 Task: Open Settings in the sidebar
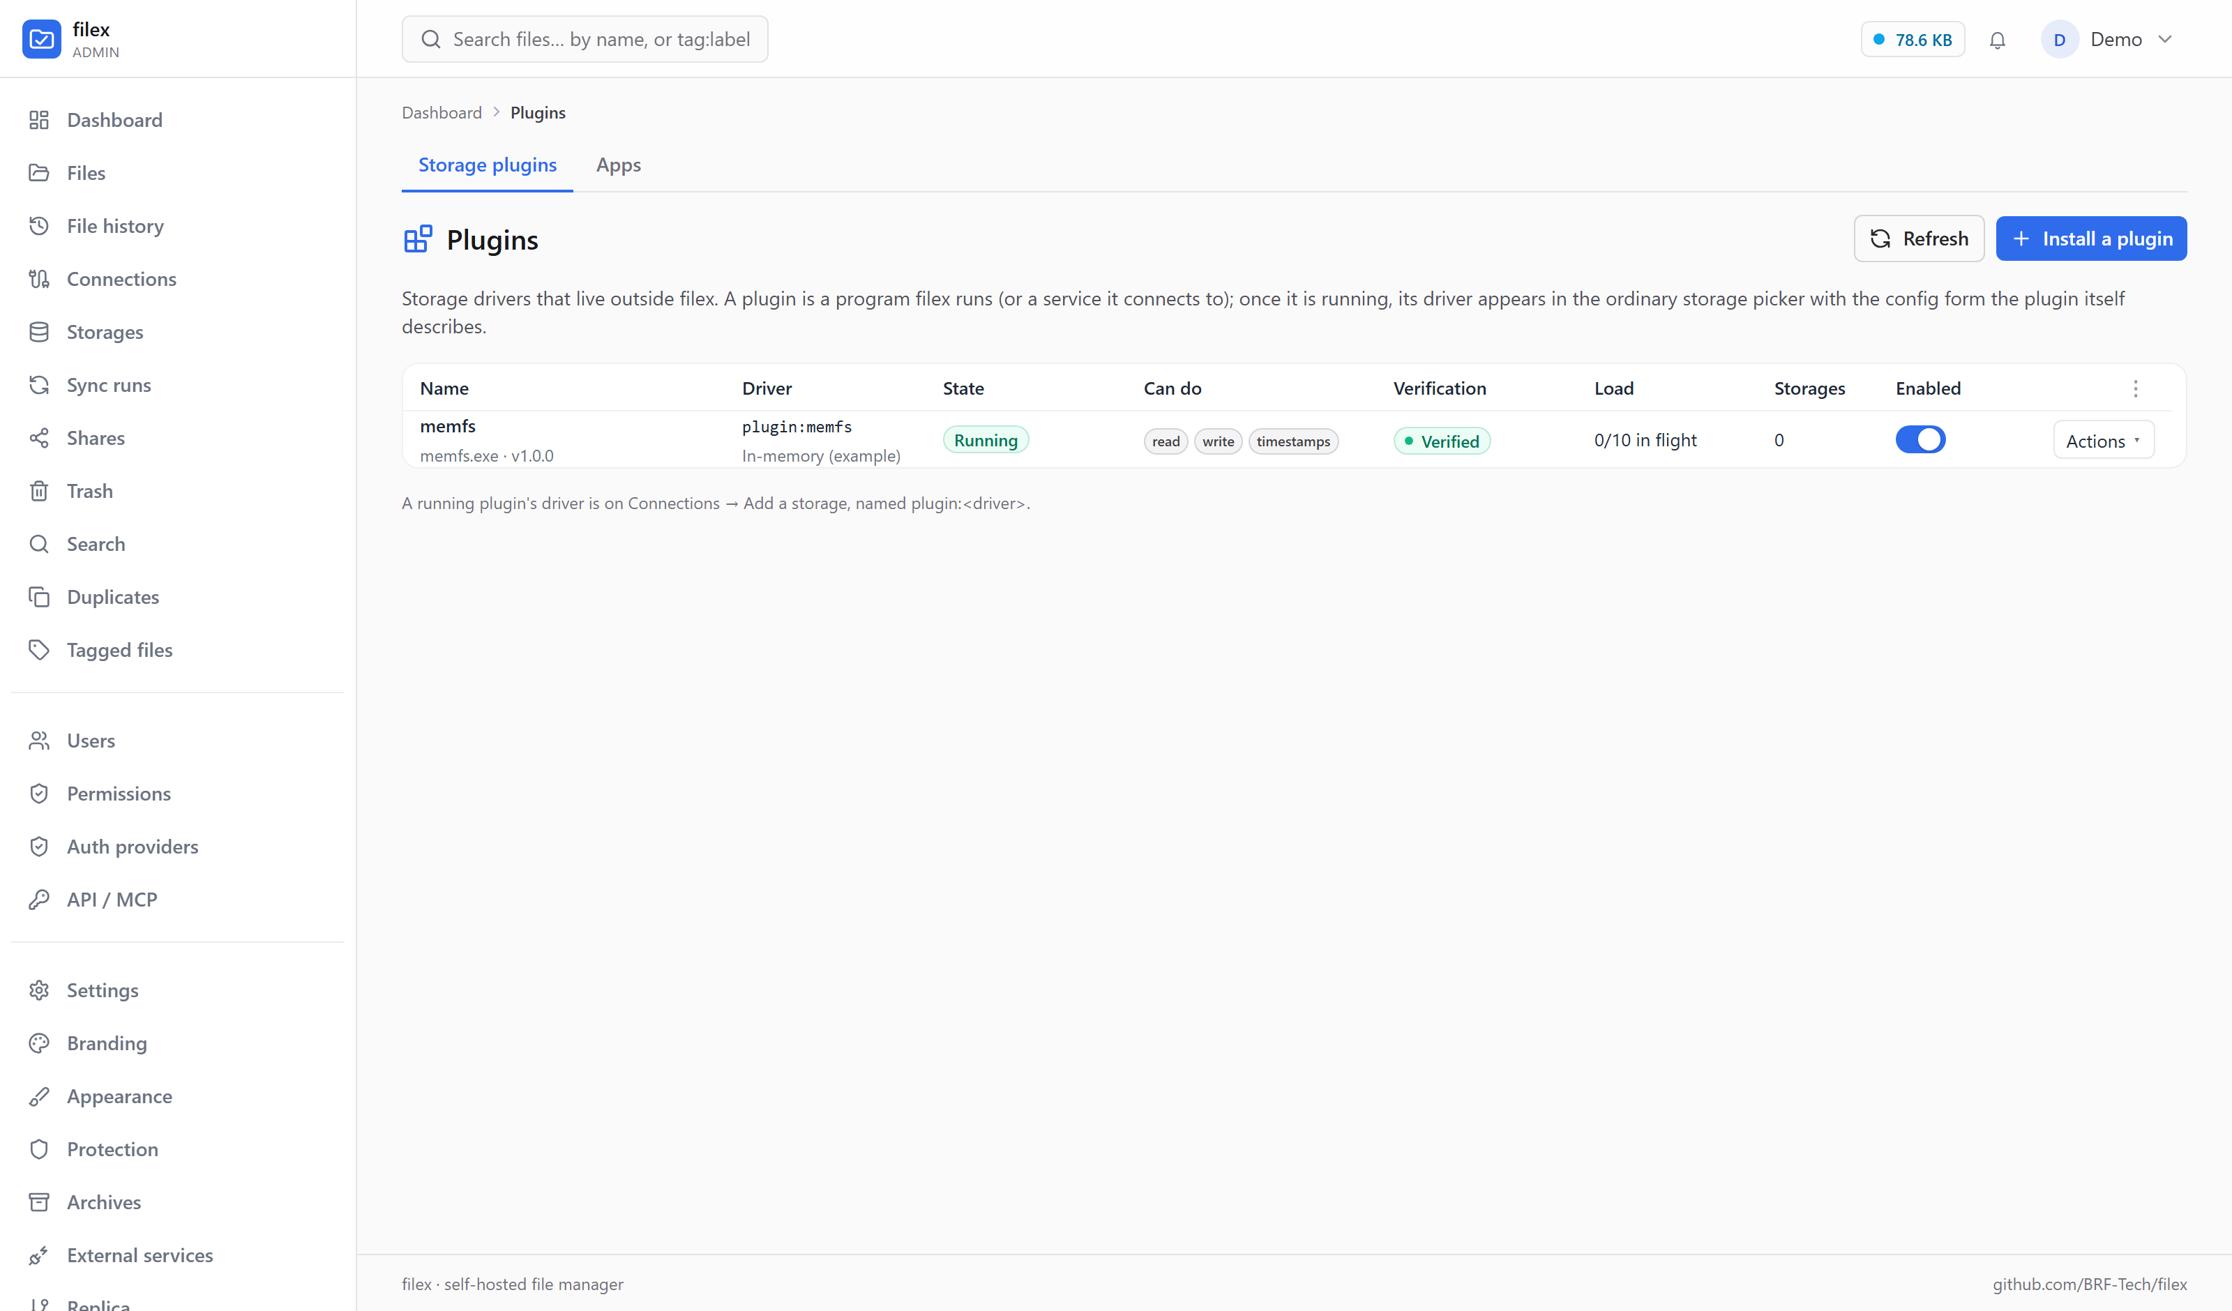103,990
